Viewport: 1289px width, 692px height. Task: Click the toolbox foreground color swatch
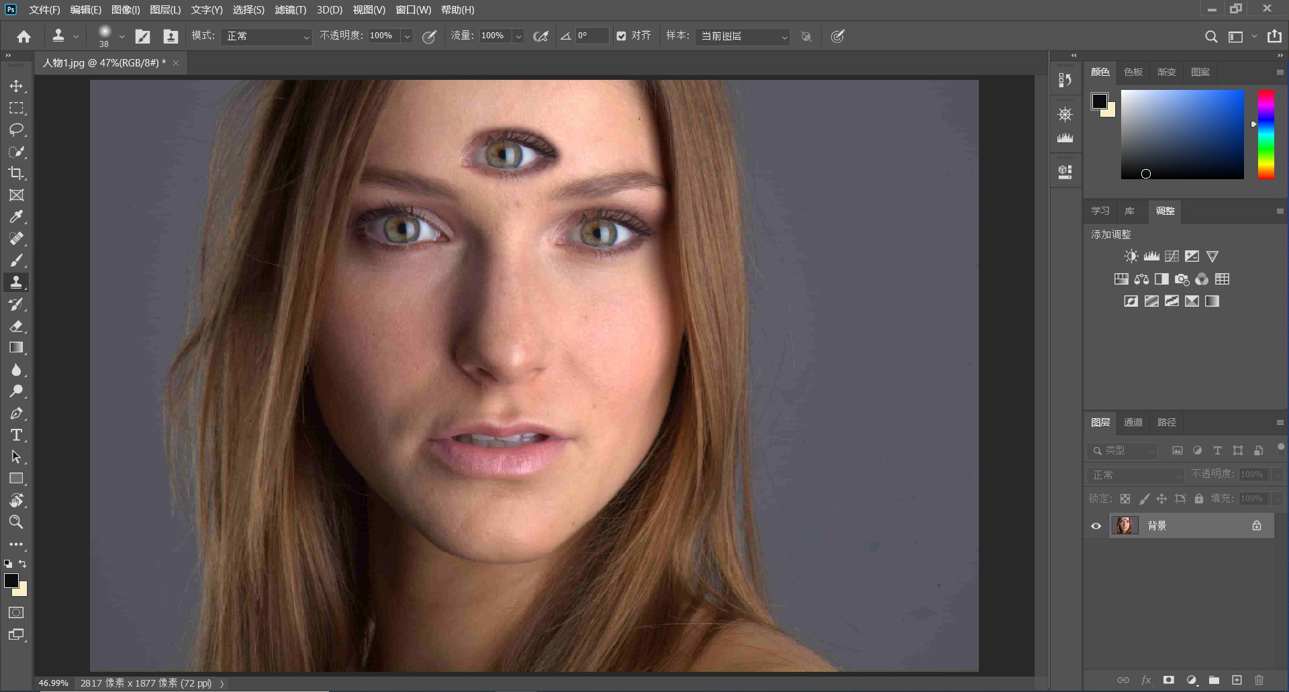click(11, 581)
